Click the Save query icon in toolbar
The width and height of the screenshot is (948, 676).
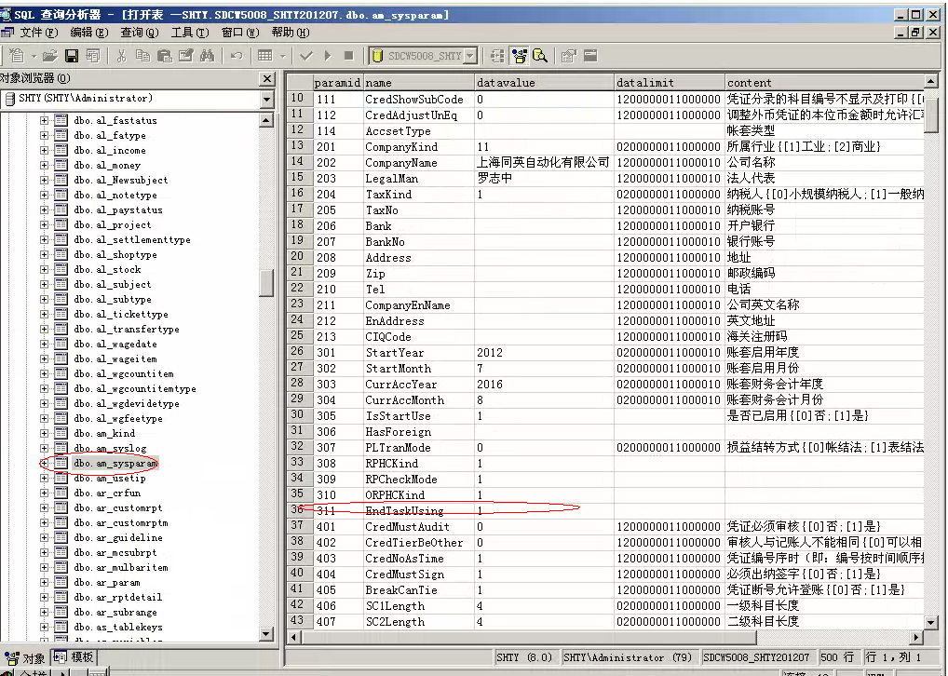(71, 56)
